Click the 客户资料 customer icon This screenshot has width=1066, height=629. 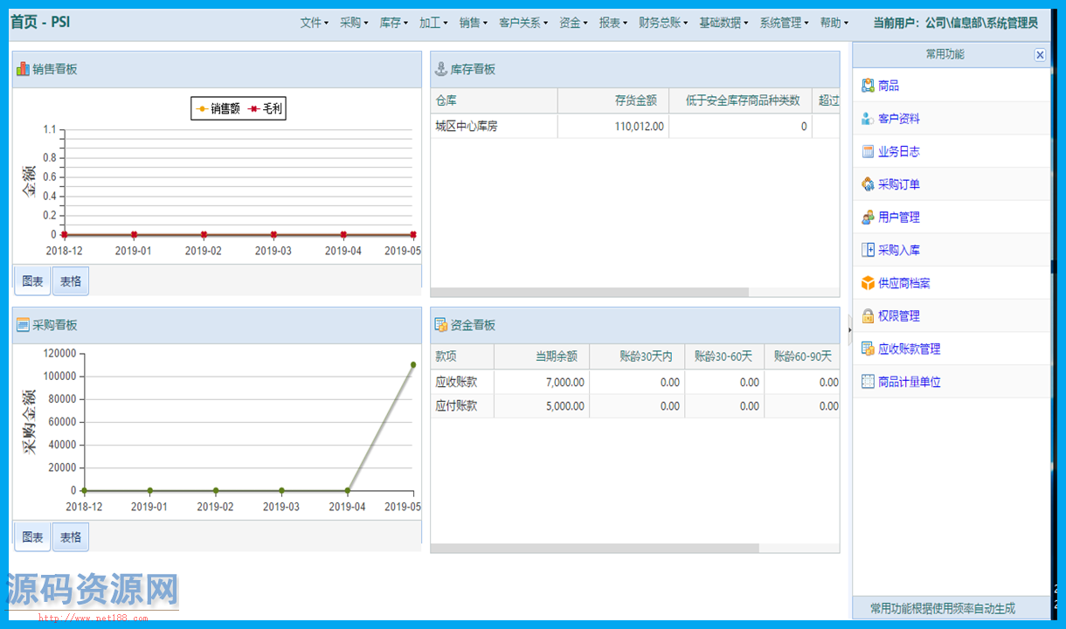[868, 119]
